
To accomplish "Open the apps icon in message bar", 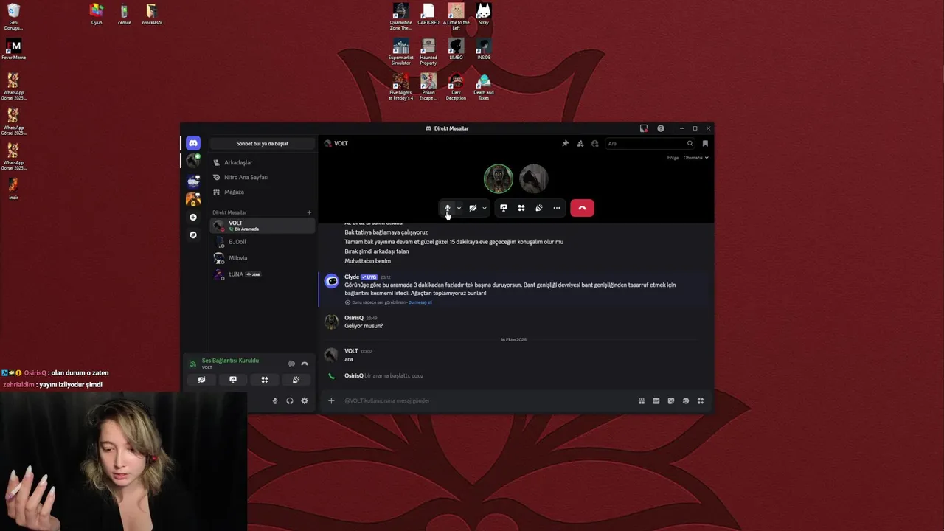I will point(701,400).
